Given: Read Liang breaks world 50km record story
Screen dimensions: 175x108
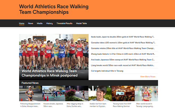Looking at the screenshot, I should (x=122, y=65).
